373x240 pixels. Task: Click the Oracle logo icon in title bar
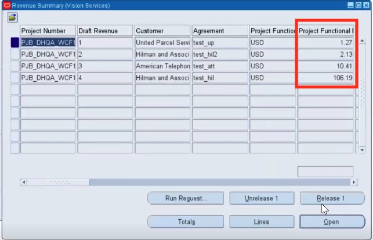(x=7, y=5)
